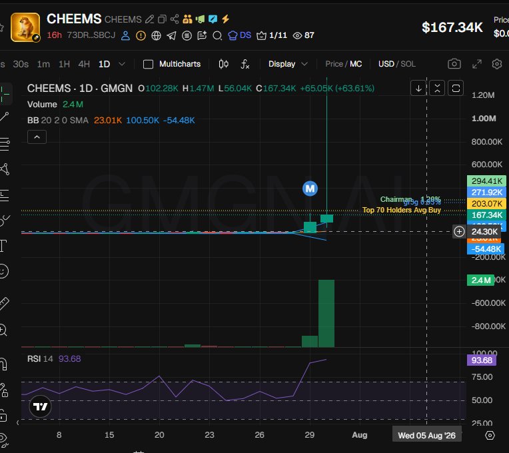Screen dimensions: 509x453
Task: Select the brush drawing tool
Action: pyautogui.click(x=5, y=221)
